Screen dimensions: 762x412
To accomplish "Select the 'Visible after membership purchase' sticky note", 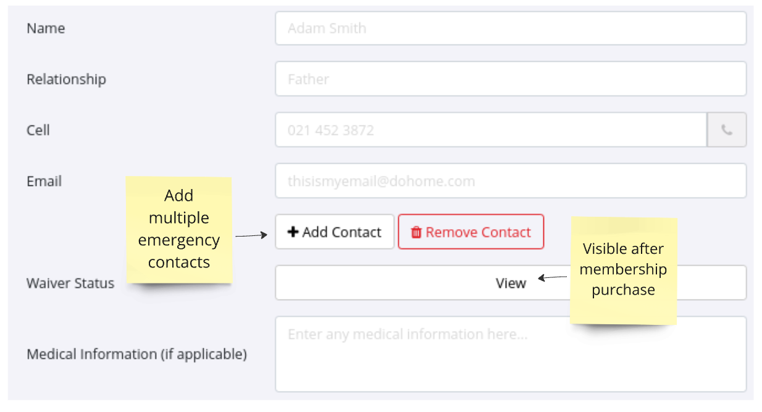I will click(x=624, y=270).
